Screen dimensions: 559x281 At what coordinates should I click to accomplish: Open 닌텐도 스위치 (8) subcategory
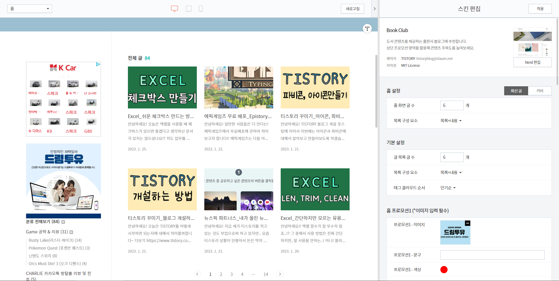click(x=43, y=256)
